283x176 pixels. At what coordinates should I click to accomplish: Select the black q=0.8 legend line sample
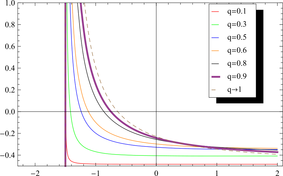coord(216,64)
